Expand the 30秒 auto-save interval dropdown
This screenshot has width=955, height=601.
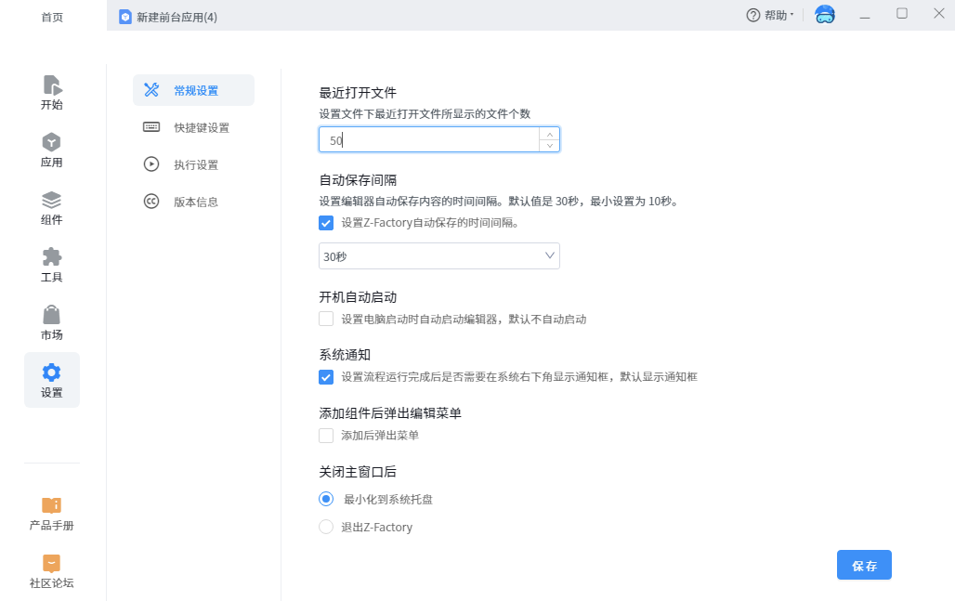pos(438,256)
